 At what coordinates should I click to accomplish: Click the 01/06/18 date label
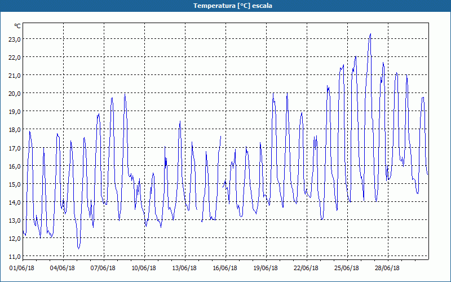(22, 268)
